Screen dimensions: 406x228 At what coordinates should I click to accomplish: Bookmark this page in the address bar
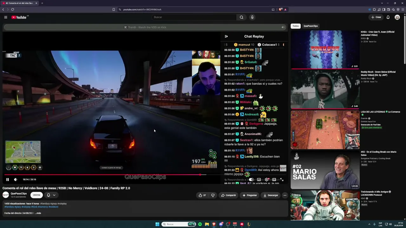(x=114, y=9)
